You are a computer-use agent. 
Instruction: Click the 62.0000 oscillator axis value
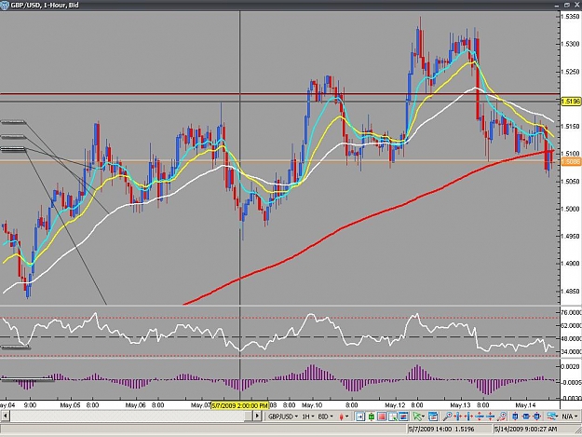(x=571, y=325)
